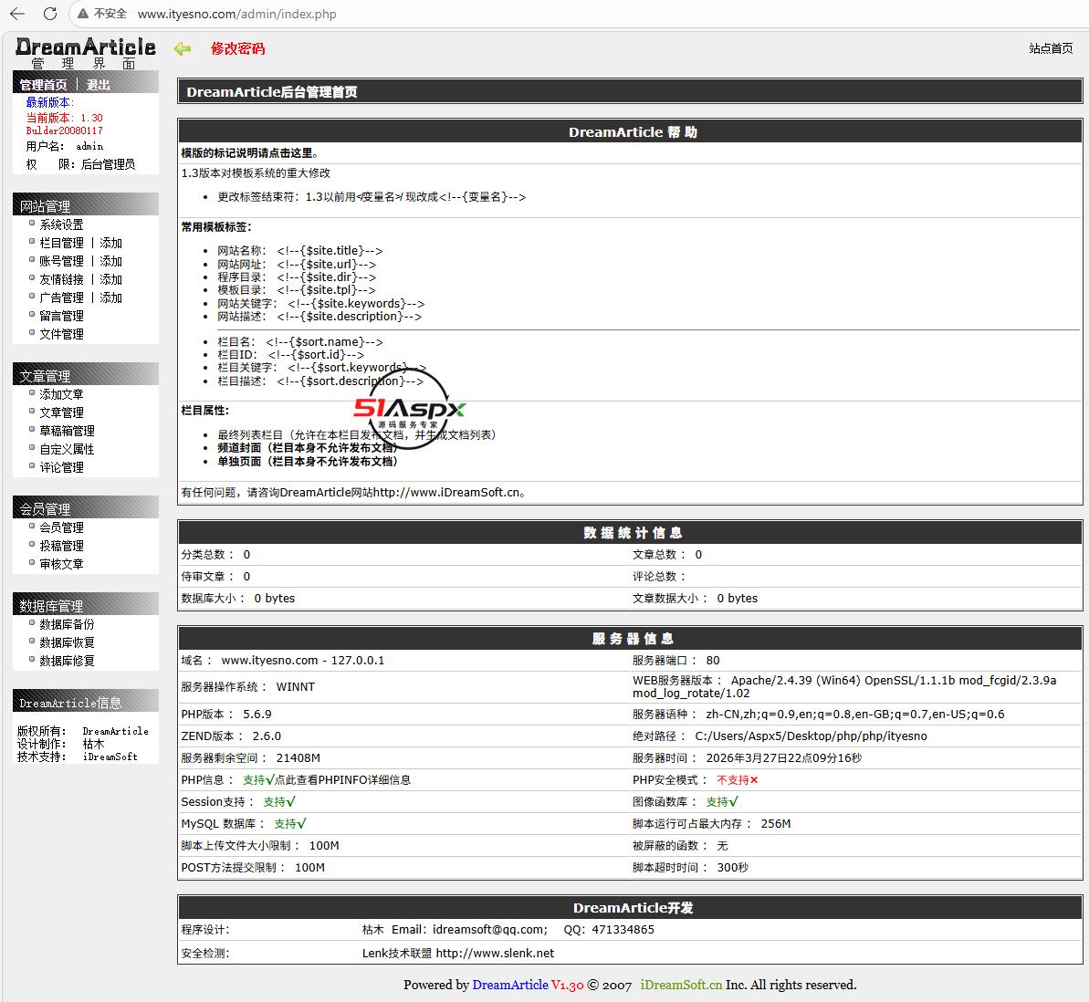Click the not-secure warning icon in address bar
1089x1002 pixels.
[x=83, y=13]
